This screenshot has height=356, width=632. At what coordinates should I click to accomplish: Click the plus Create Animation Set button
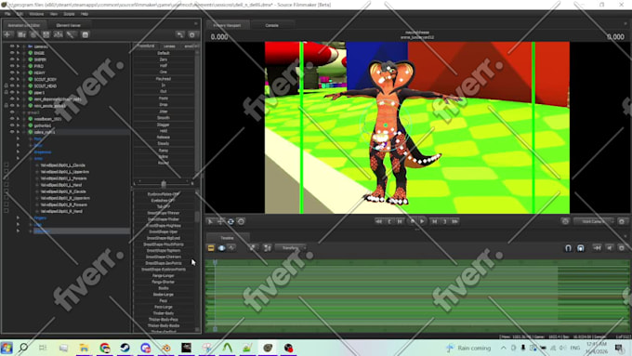click(x=7, y=34)
